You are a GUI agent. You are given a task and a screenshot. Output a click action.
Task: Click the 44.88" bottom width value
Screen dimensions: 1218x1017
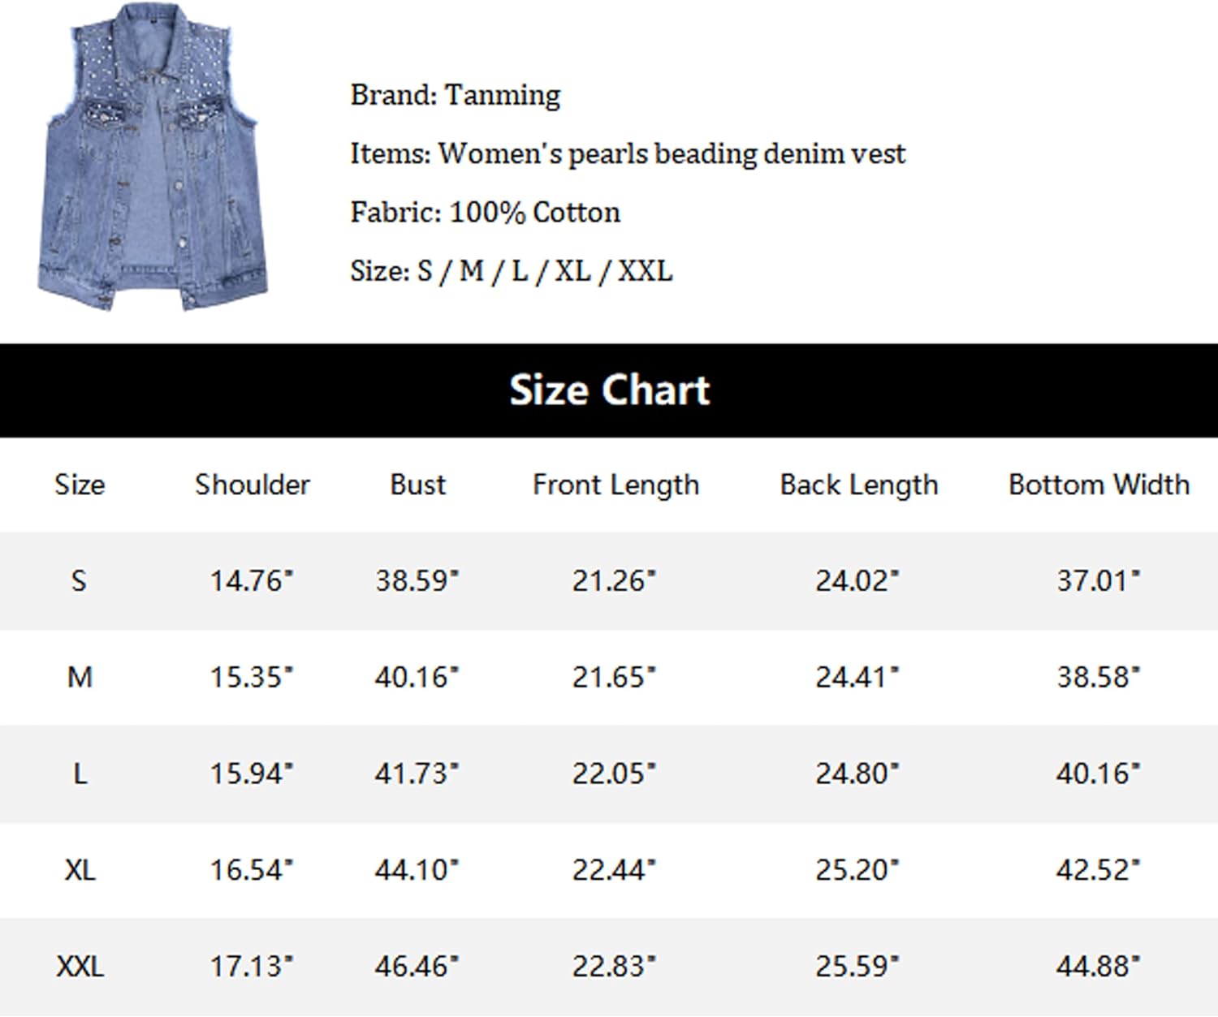[x=1099, y=967]
